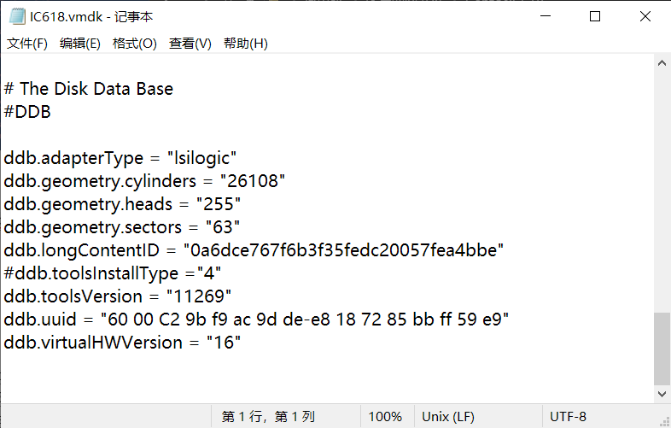Click the ddb.geometry.sectors line
The height and width of the screenshot is (428, 671).
[x=121, y=228]
